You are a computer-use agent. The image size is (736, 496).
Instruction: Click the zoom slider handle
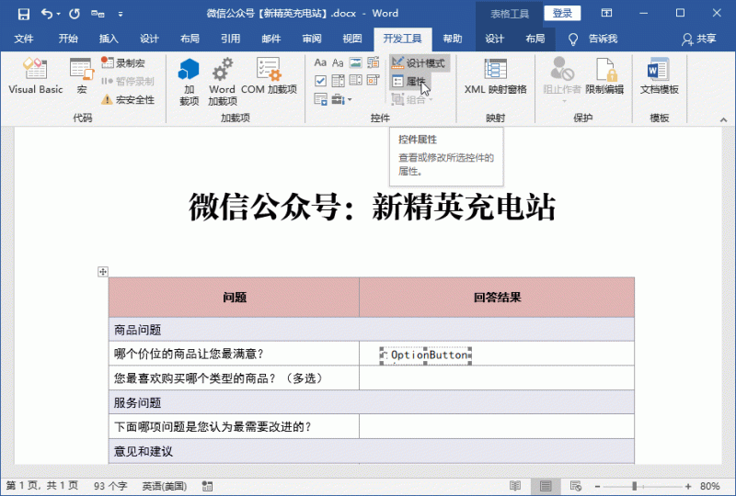[x=635, y=486]
